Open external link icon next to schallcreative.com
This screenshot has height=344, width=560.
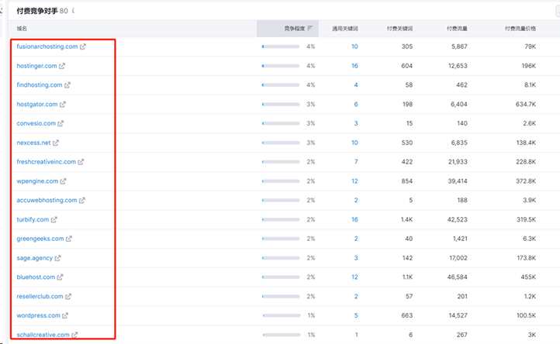pyautogui.click(x=74, y=335)
